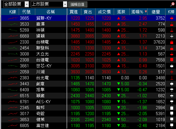Click candlestick icon for 川湖 row
This screenshot has height=129, width=176.
[172, 72]
